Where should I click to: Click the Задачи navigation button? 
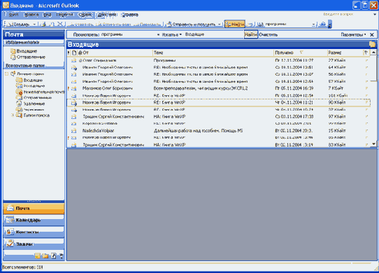click(34, 244)
